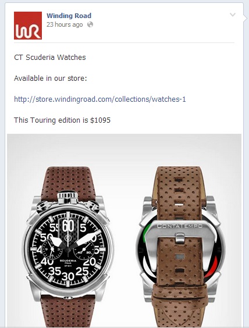Click the crown atop the watch case
The width and height of the screenshot is (249, 328).
click(x=67, y=197)
